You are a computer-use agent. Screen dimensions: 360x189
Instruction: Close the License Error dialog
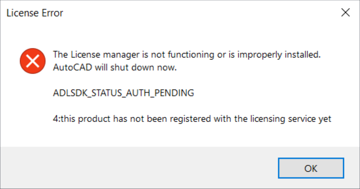pos(345,13)
